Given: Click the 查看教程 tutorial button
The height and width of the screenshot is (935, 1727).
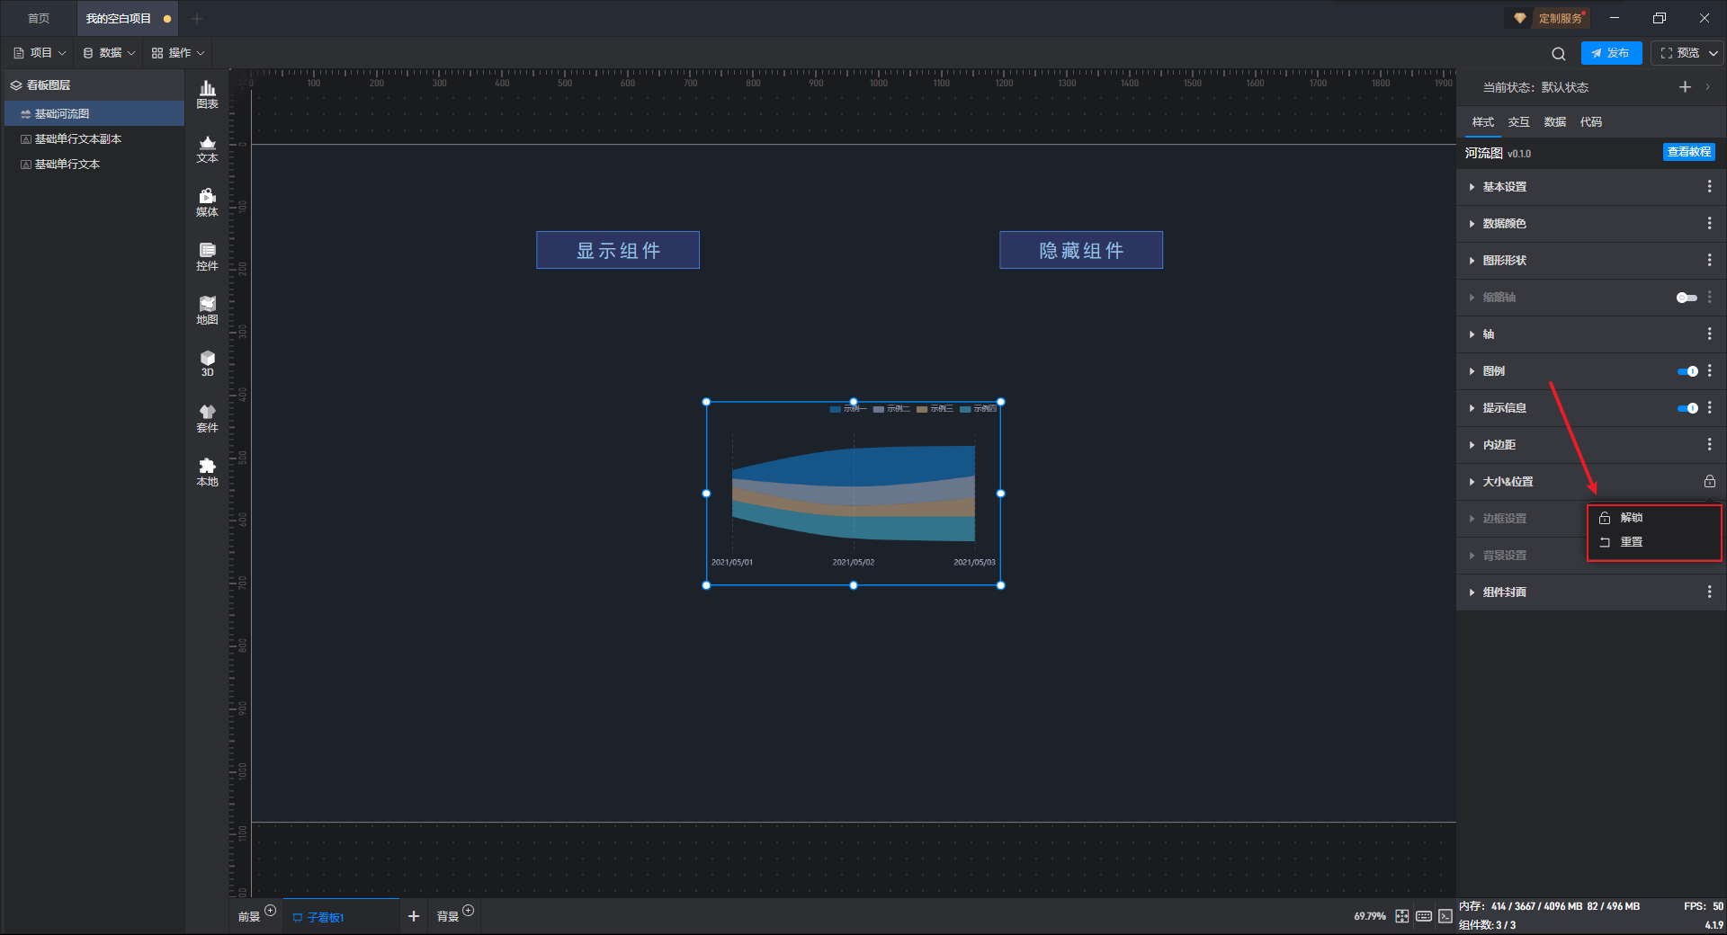Looking at the screenshot, I should (x=1688, y=152).
